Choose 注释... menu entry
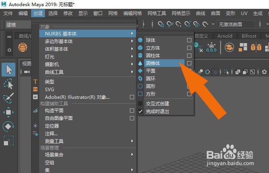Viewport: 269px width, 173px height. coord(88,133)
